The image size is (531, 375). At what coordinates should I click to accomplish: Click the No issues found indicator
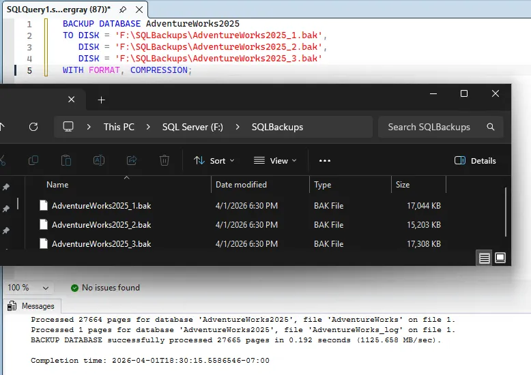click(x=105, y=288)
